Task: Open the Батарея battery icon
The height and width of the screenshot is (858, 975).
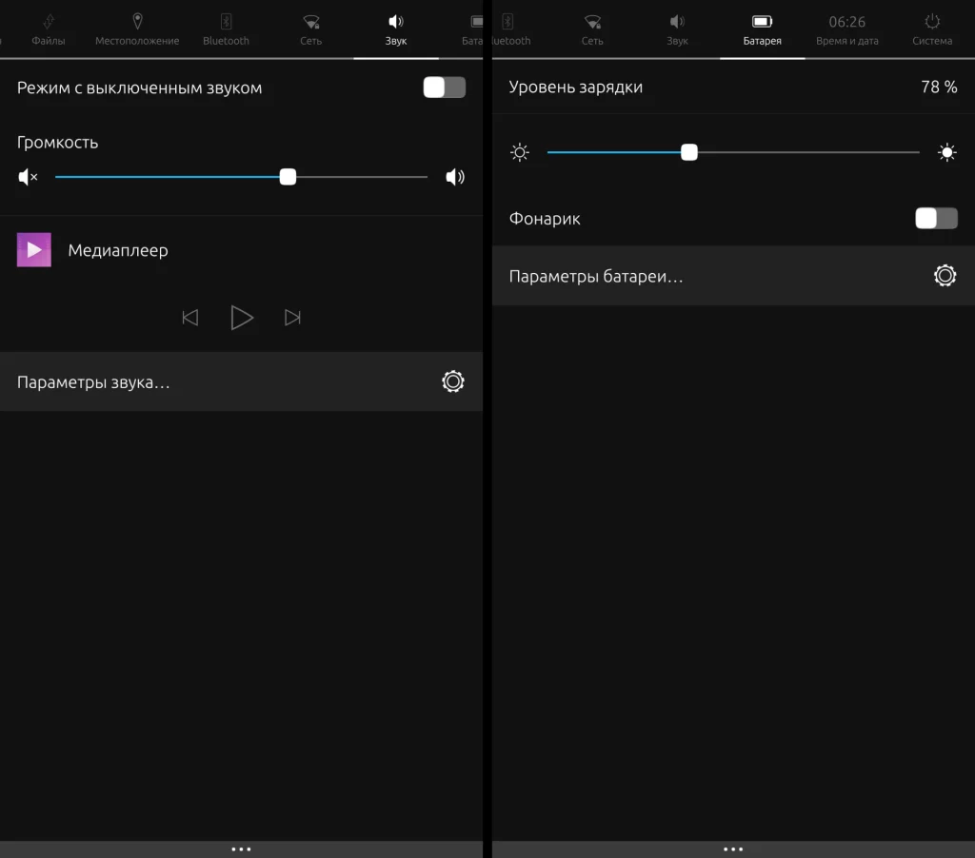Action: point(762,29)
